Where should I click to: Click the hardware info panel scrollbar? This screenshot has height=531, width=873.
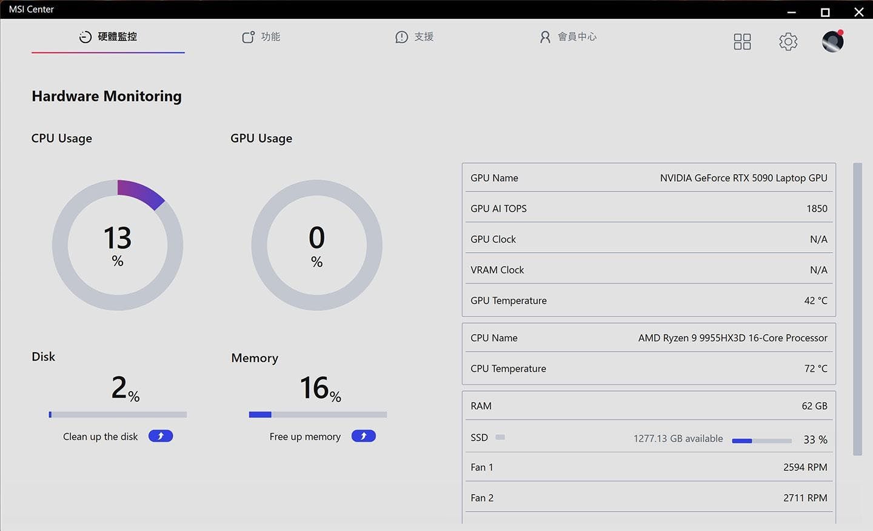[857, 309]
